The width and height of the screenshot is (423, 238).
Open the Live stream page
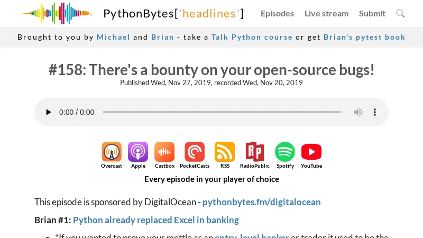[x=326, y=13]
